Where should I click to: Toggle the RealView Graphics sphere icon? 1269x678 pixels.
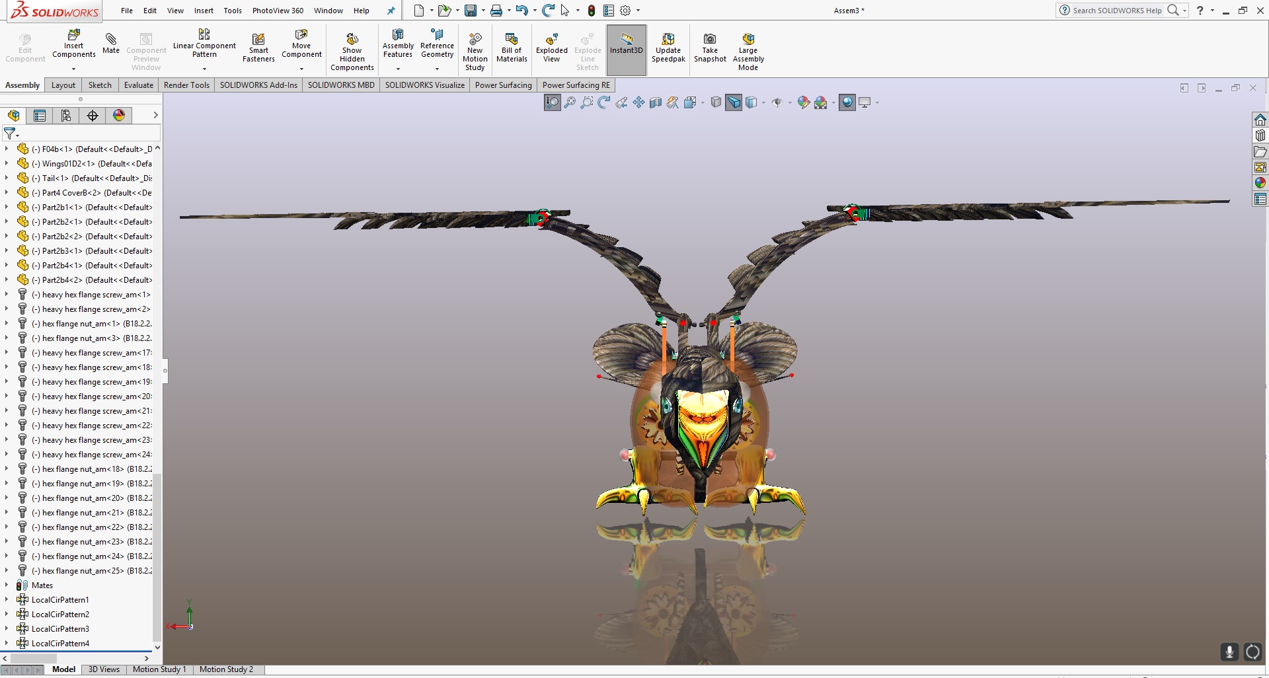coord(847,102)
